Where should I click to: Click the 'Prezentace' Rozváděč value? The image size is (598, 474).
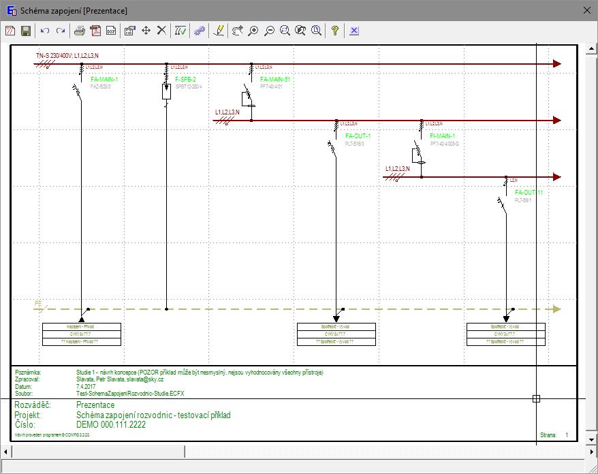tap(95, 405)
